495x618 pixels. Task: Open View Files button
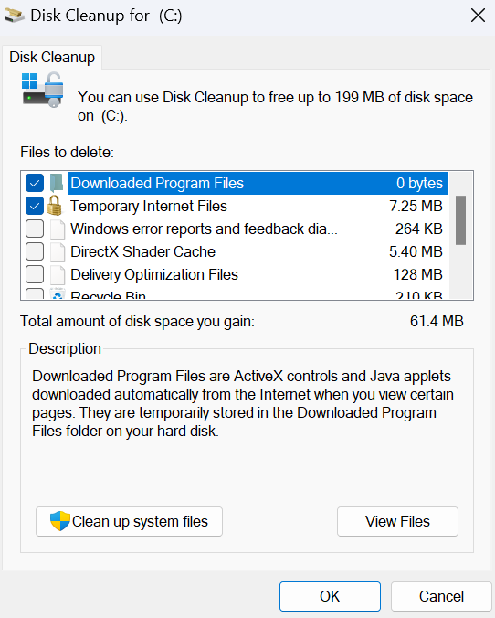[397, 521]
